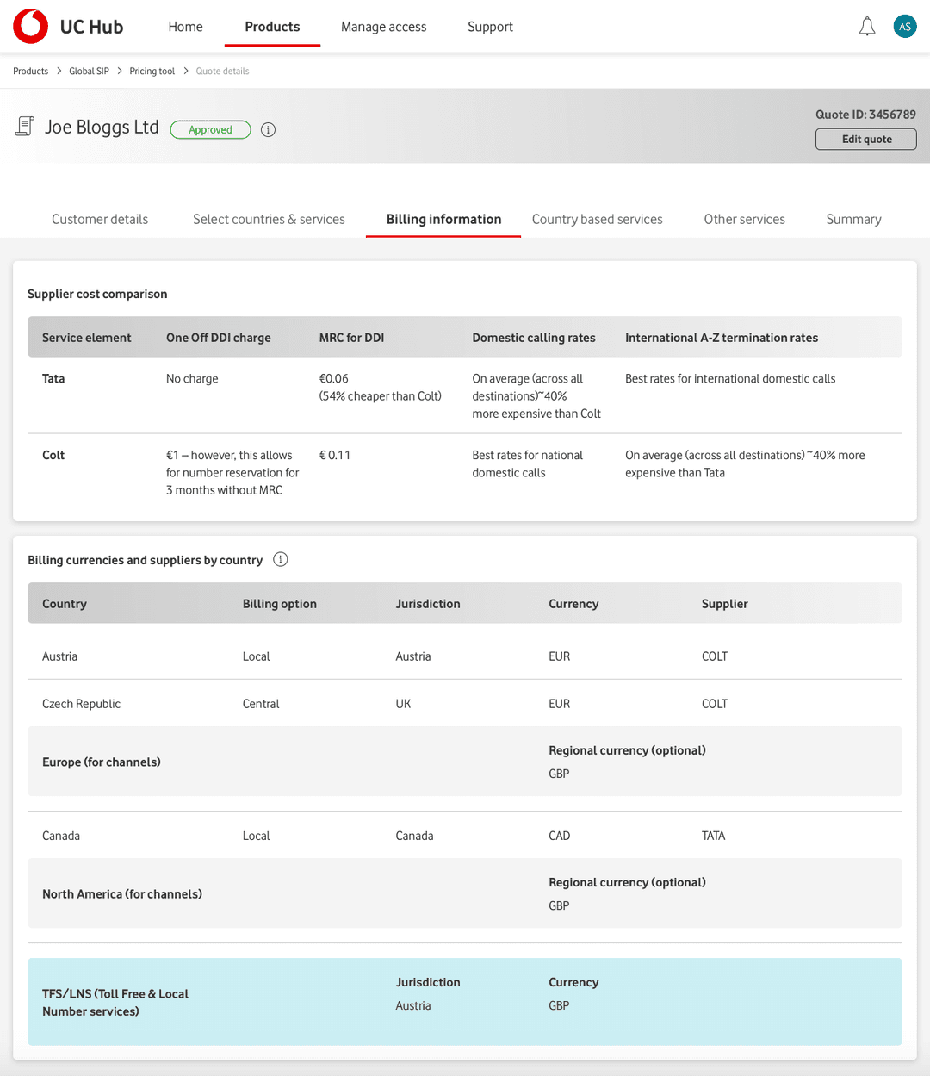Click 'TFS/LNS (Toll Free & Local Number services)' label
Viewport: 930px width, 1076px height.
pos(115,1002)
